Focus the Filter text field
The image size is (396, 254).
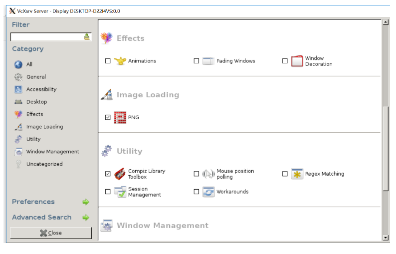coord(47,37)
